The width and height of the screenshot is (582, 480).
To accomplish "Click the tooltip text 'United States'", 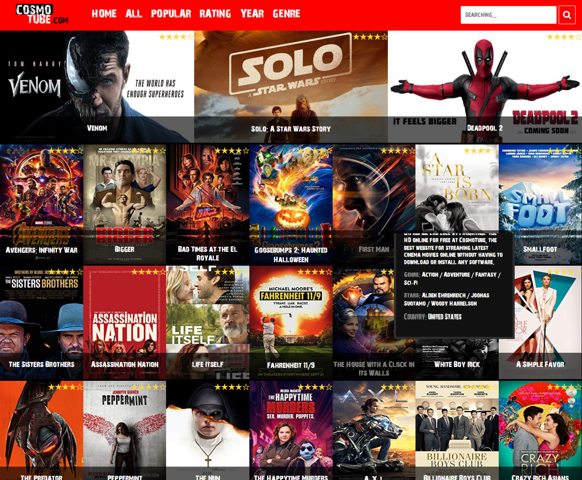I will tap(445, 317).
